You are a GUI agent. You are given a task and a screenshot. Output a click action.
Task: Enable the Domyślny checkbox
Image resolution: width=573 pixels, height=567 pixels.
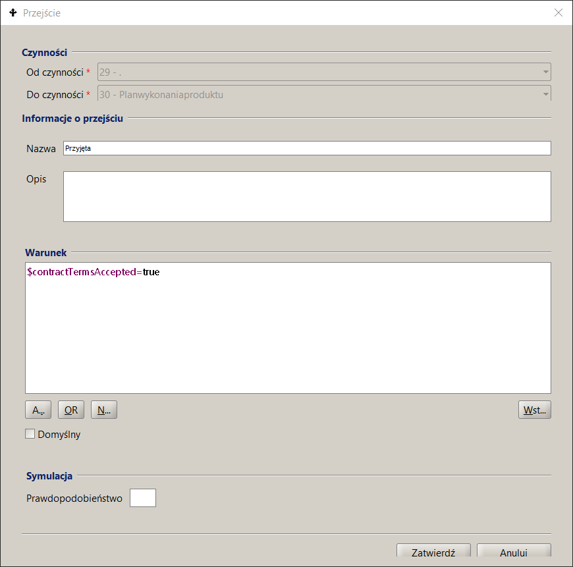pos(30,434)
